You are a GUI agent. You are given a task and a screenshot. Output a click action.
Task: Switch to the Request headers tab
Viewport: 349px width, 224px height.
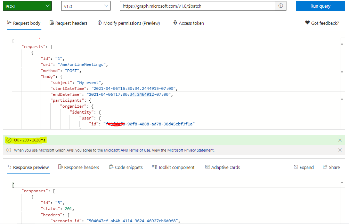click(x=68, y=23)
